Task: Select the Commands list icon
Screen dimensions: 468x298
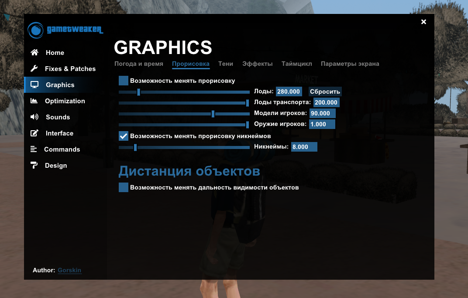Action: pyautogui.click(x=34, y=149)
